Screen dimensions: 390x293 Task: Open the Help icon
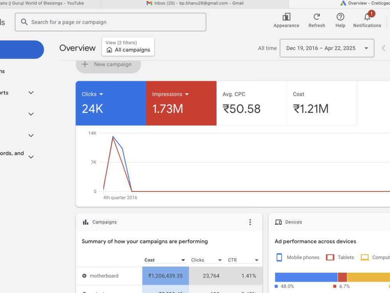click(x=340, y=17)
